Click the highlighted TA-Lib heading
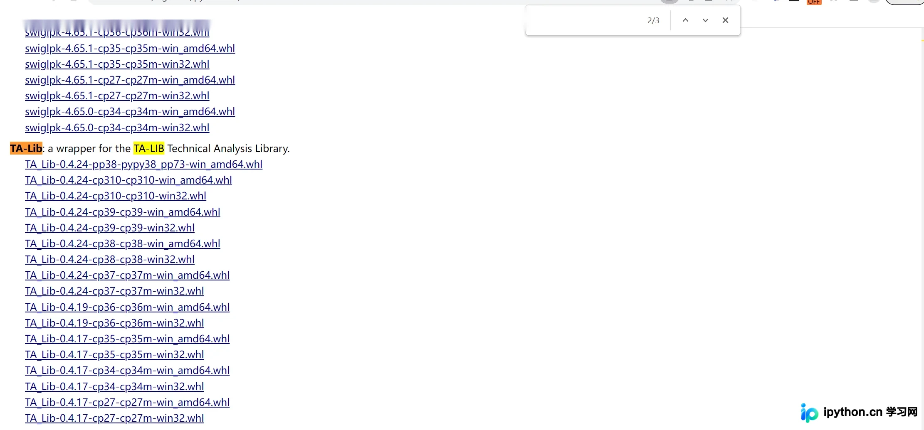This screenshot has height=430, width=924. (x=26, y=148)
